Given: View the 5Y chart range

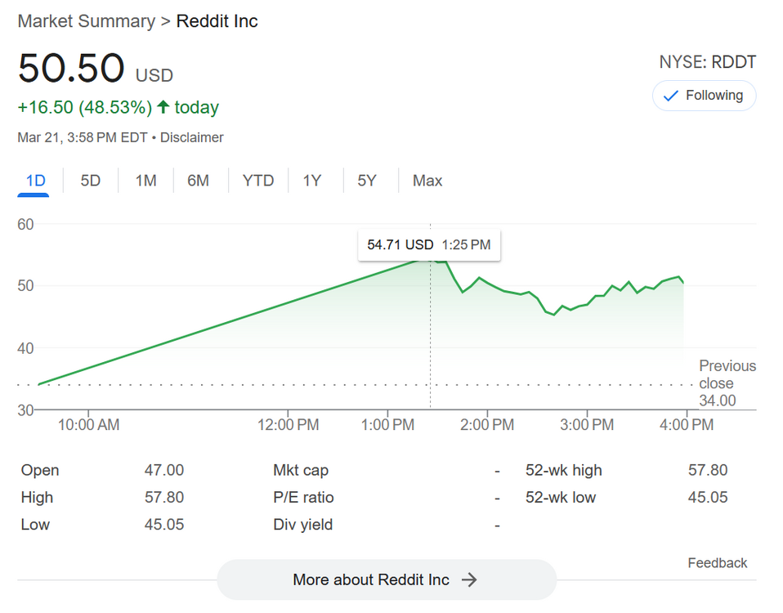Looking at the screenshot, I should click(x=367, y=181).
